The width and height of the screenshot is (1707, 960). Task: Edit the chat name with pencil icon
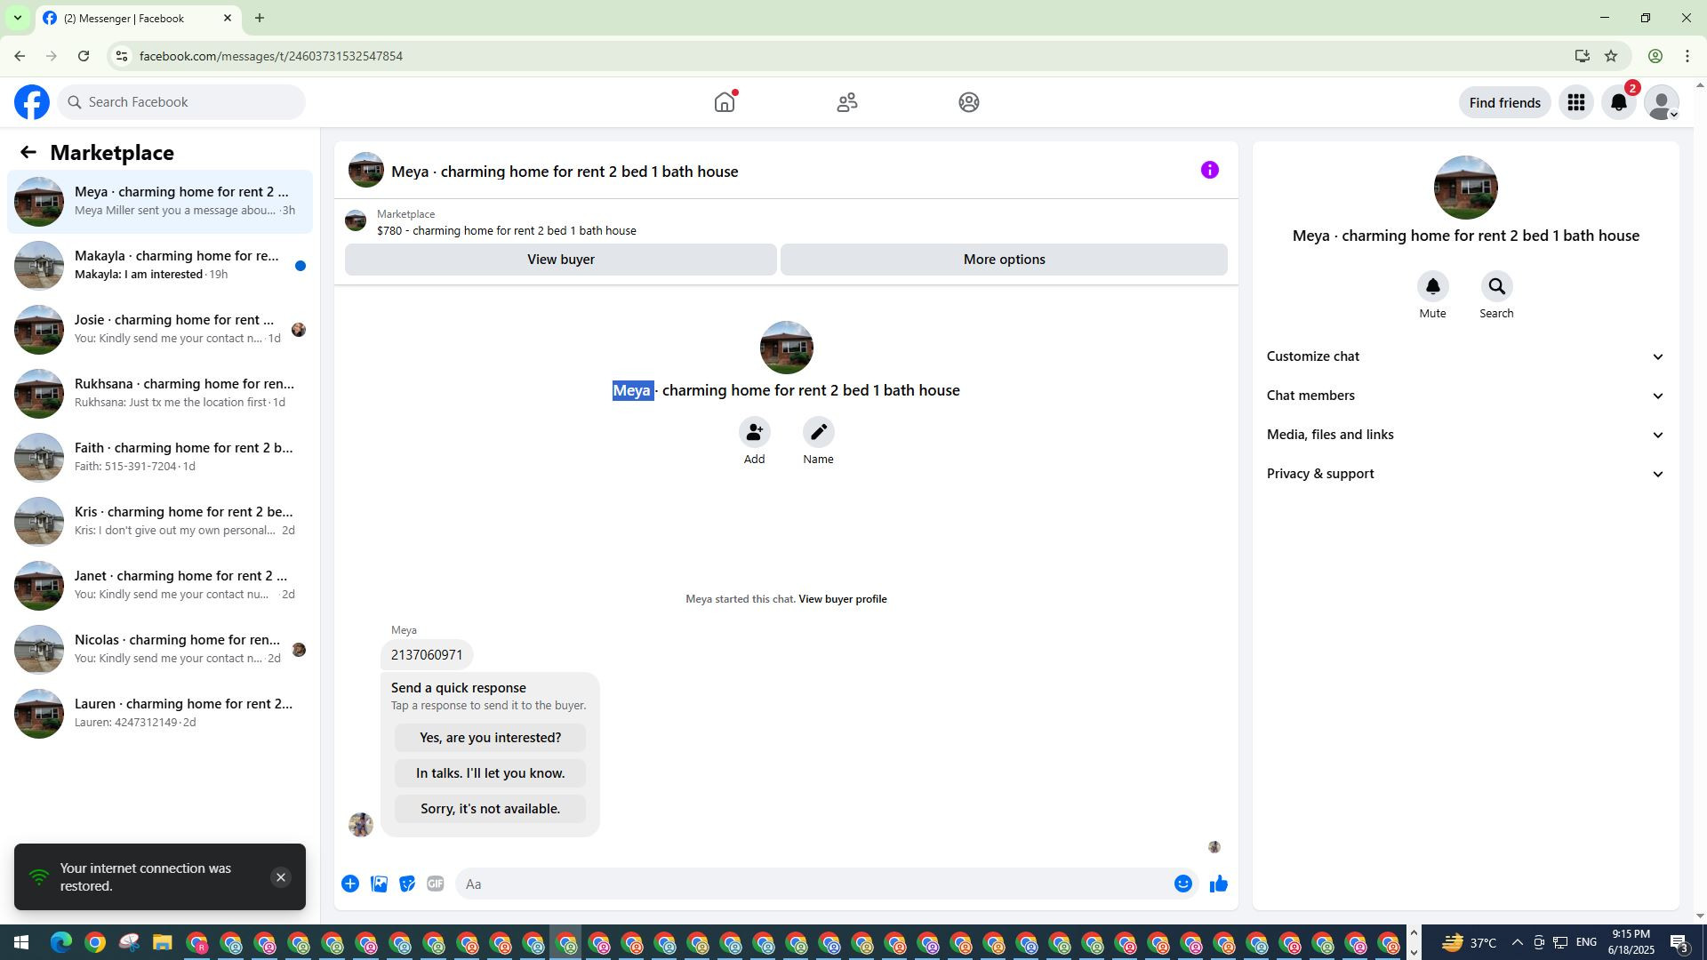click(x=818, y=432)
